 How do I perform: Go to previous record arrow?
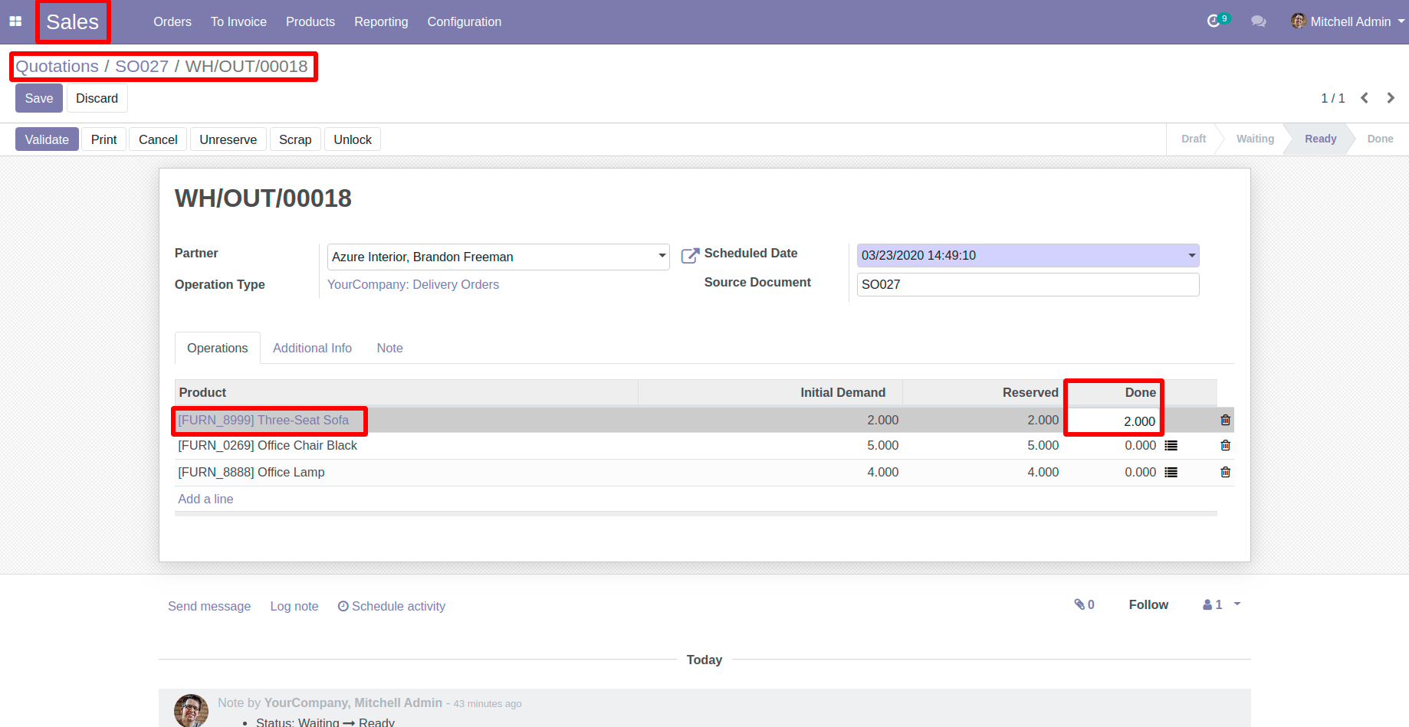(x=1365, y=98)
